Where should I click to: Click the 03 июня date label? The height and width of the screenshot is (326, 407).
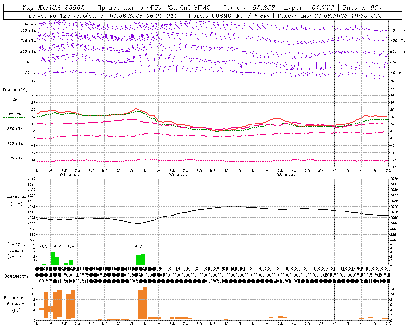coord(286,175)
